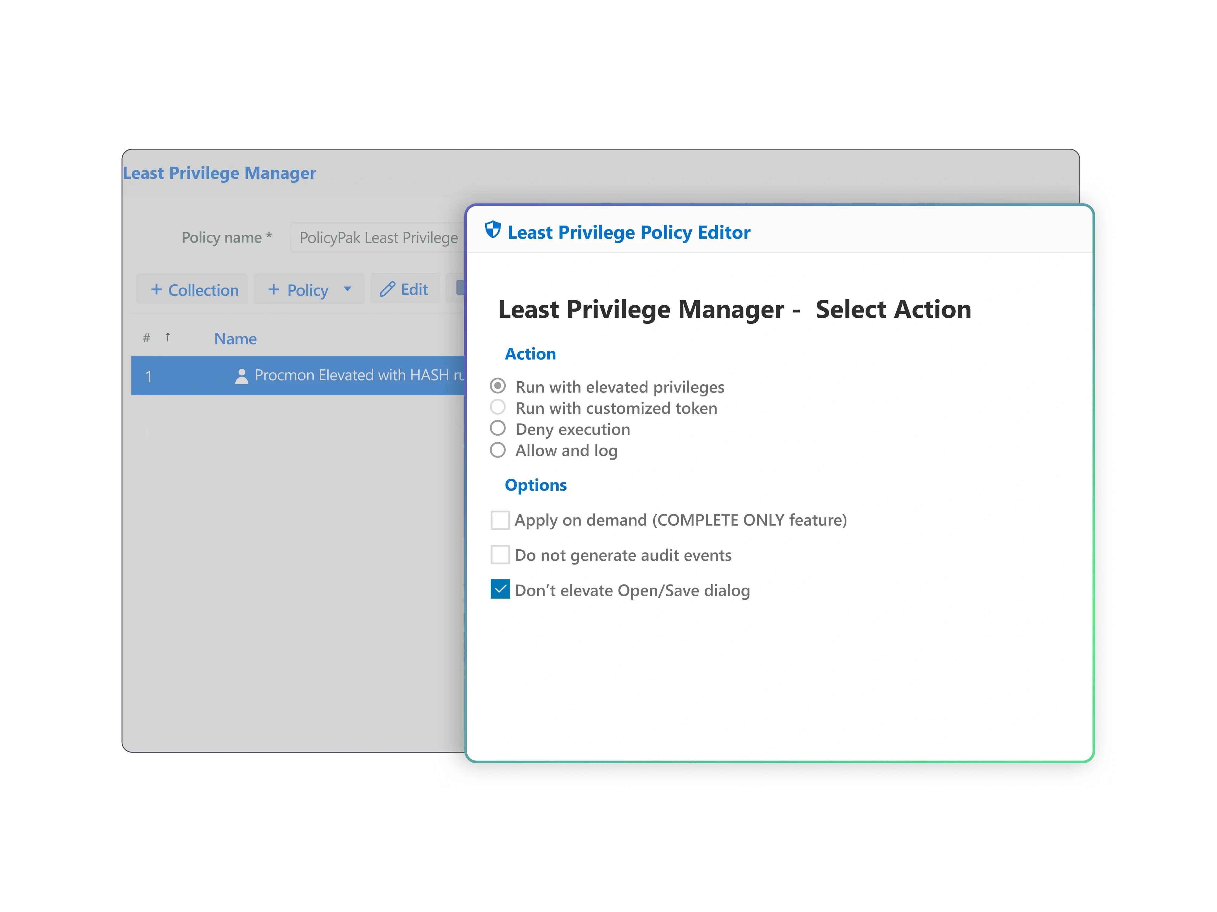Click the + Policy button

click(x=299, y=290)
